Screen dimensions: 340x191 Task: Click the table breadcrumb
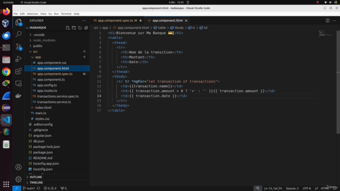point(159,28)
